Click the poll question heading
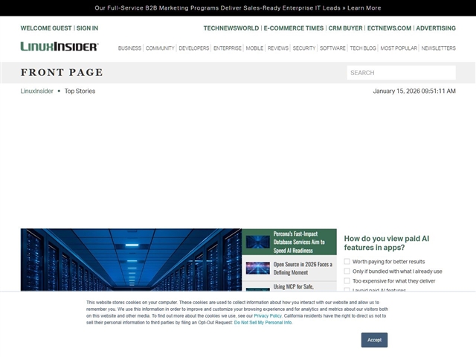The image size is (476, 357). [x=387, y=243]
